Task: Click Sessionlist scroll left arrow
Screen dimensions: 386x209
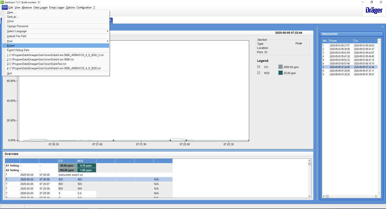Action: (x=323, y=196)
